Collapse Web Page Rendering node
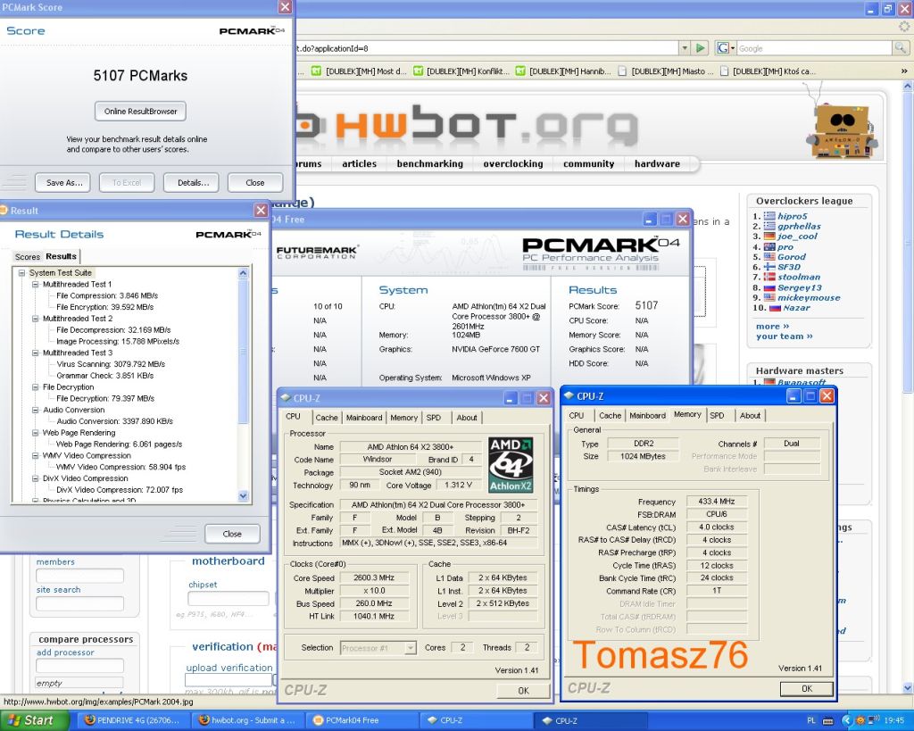This screenshot has height=731, width=914. coord(35,433)
